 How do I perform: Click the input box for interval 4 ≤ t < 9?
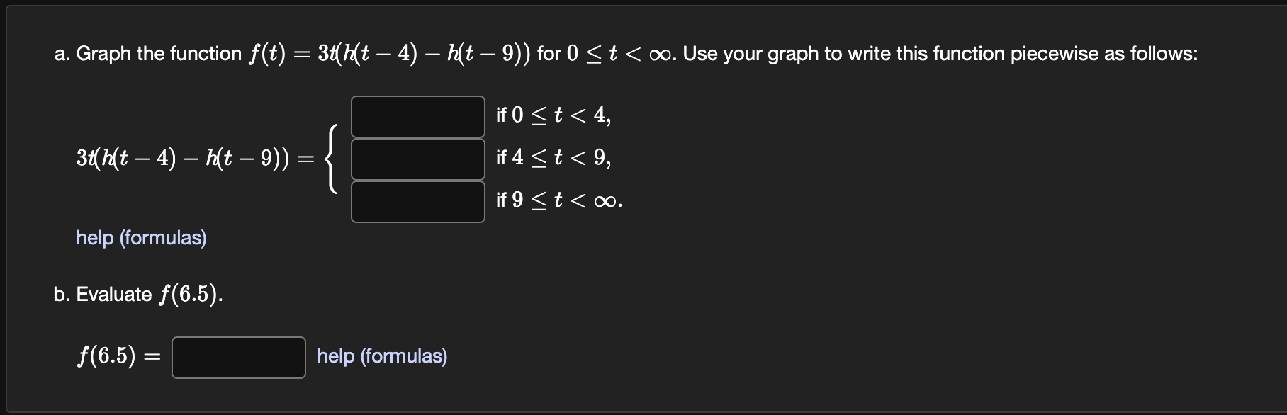pyautogui.click(x=417, y=159)
